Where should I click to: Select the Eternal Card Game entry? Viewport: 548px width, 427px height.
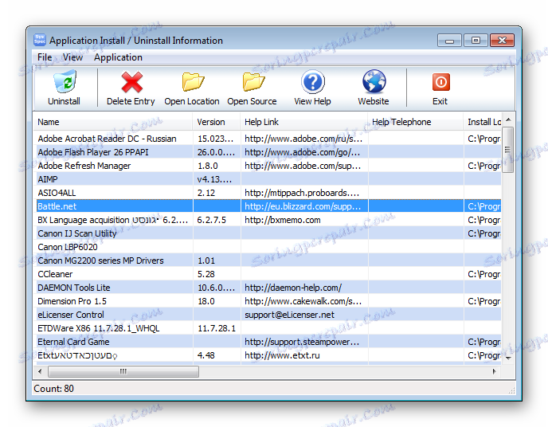268,342
